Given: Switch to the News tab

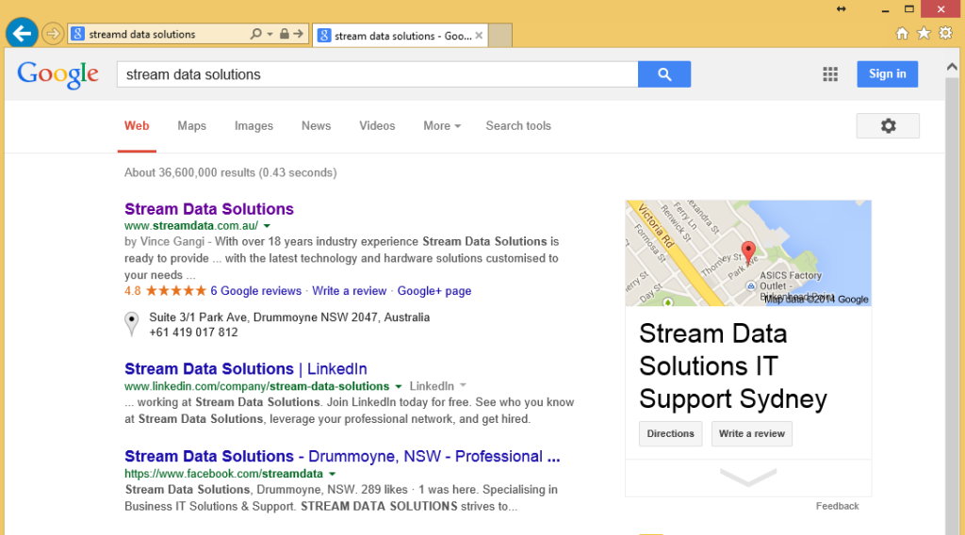Looking at the screenshot, I should [x=316, y=126].
